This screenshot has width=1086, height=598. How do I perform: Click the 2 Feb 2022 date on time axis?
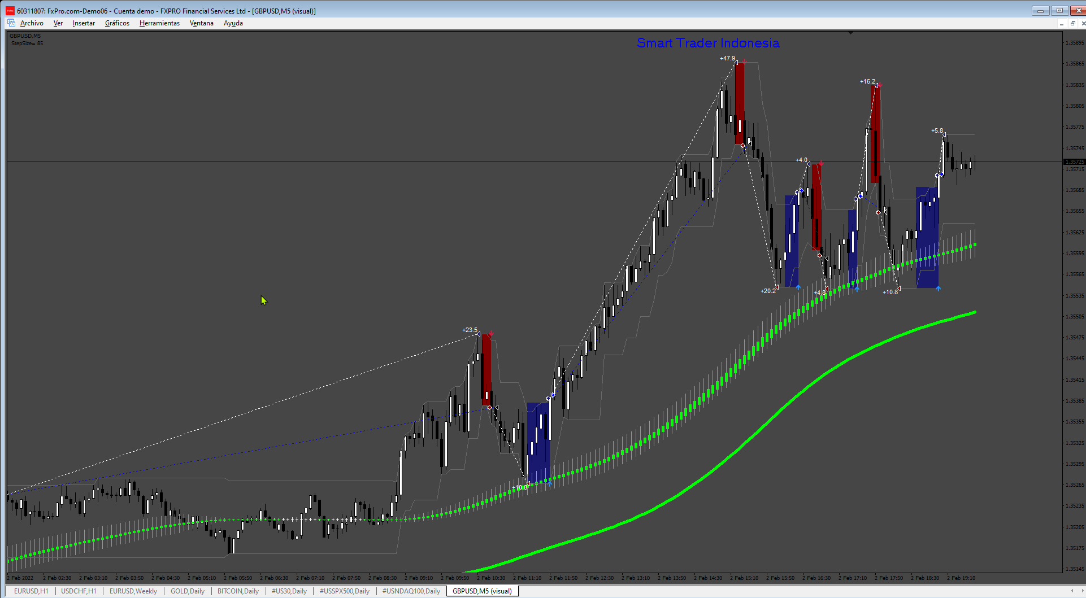(x=20, y=578)
